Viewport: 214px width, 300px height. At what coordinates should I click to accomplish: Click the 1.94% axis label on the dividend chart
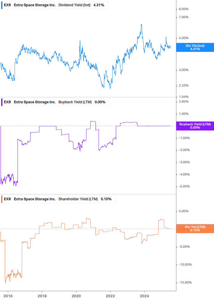click(184, 97)
